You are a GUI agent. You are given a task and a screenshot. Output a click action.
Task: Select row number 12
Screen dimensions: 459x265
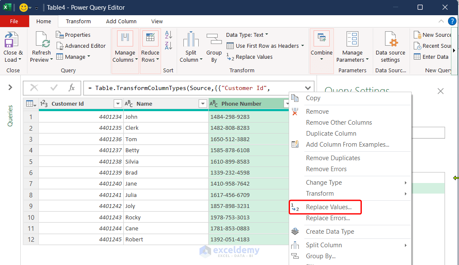(31, 240)
